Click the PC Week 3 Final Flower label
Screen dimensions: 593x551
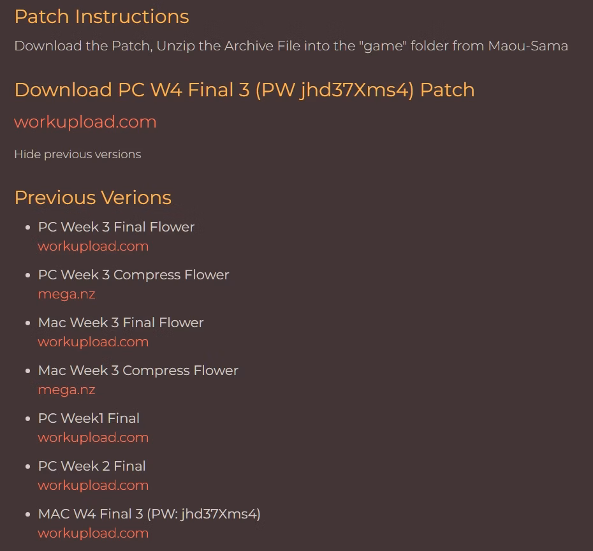(116, 227)
